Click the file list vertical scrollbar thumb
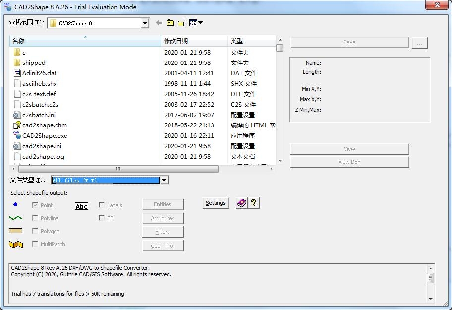The image size is (452, 310). 280,48
